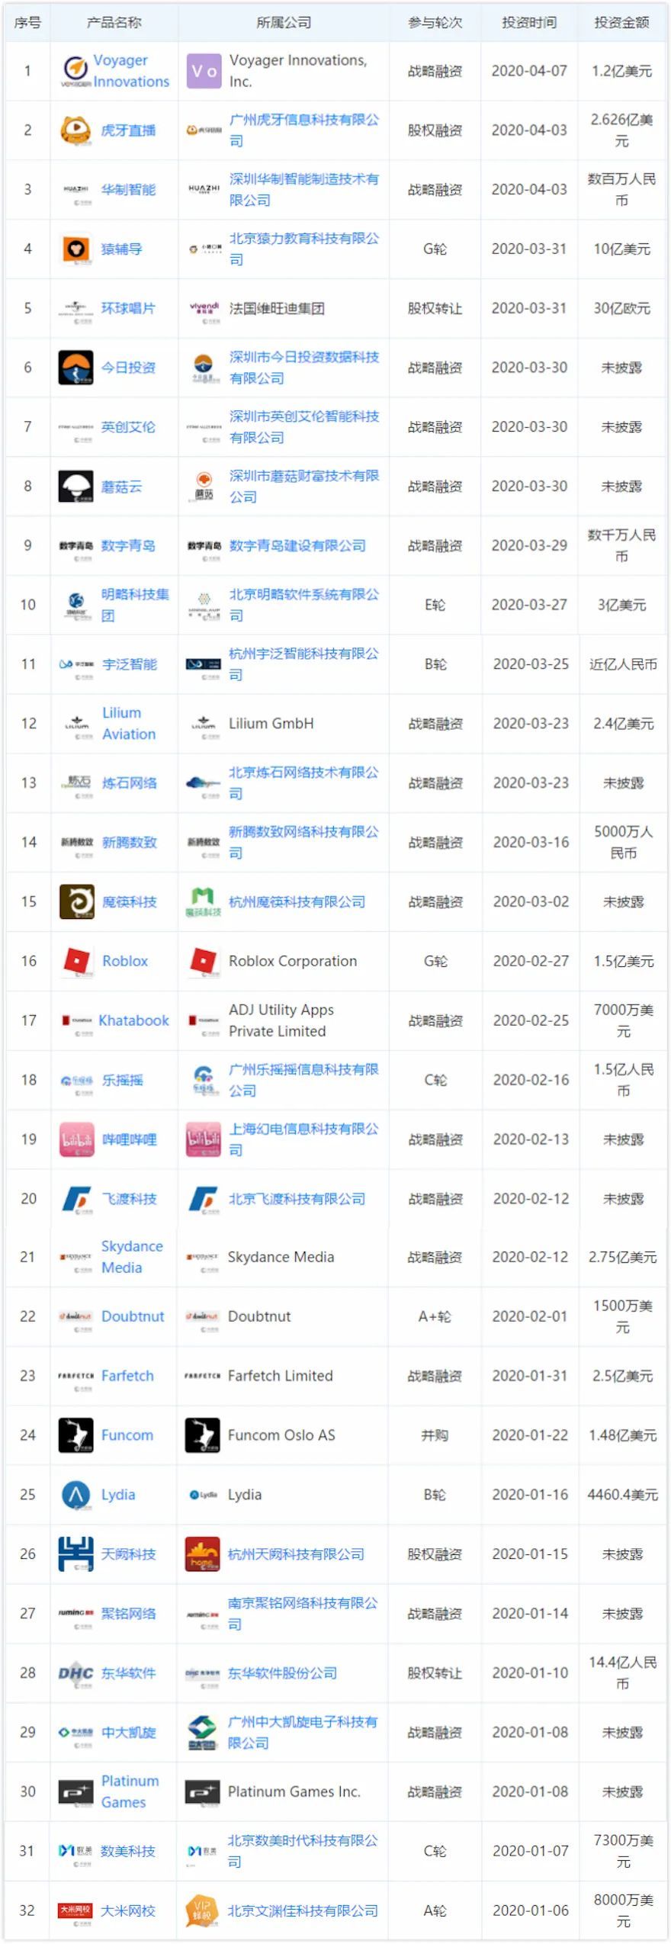671x1944 pixels.
Task: Click the 今日投资 product logo icon
Action: click(75, 368)
